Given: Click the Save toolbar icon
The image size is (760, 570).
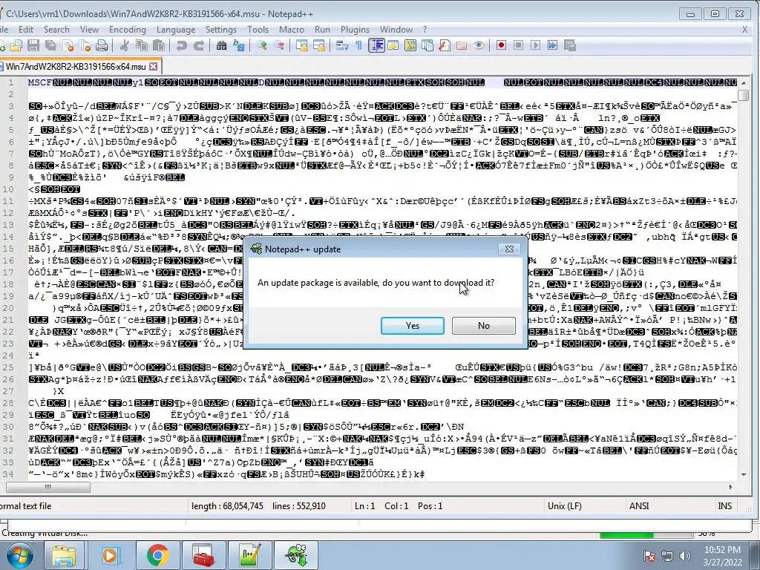Looking at the screenshot, I should click(33, 45).
